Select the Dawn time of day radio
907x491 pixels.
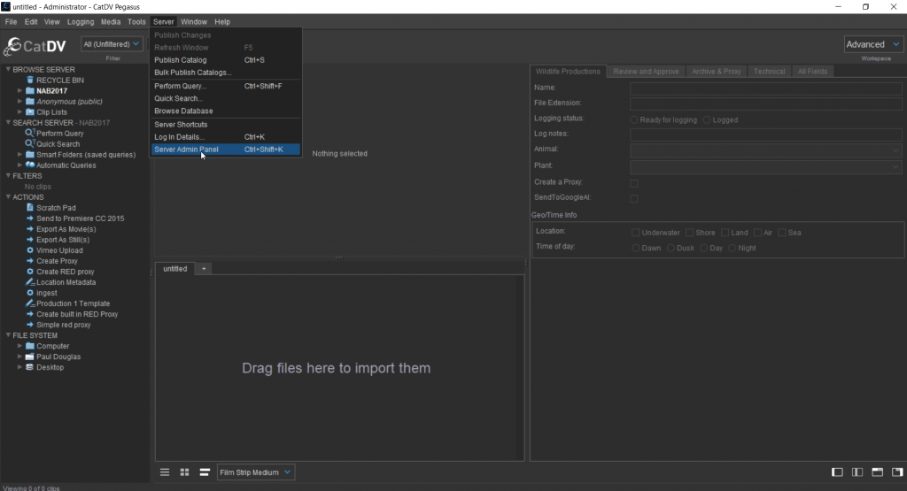pyautogui.click(x=636, y=248)
